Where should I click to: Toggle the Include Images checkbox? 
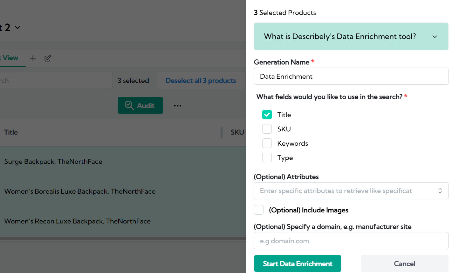tap(259, 210)
